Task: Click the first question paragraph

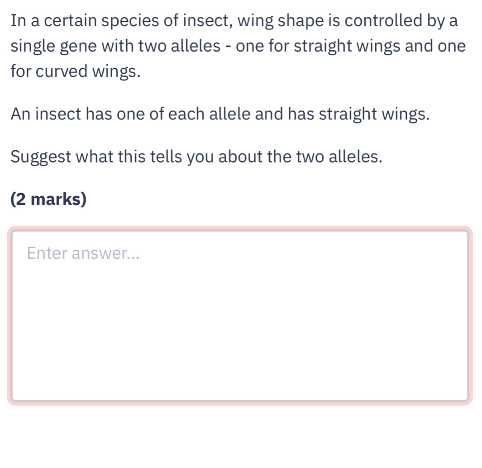Action: click(226, 45)
